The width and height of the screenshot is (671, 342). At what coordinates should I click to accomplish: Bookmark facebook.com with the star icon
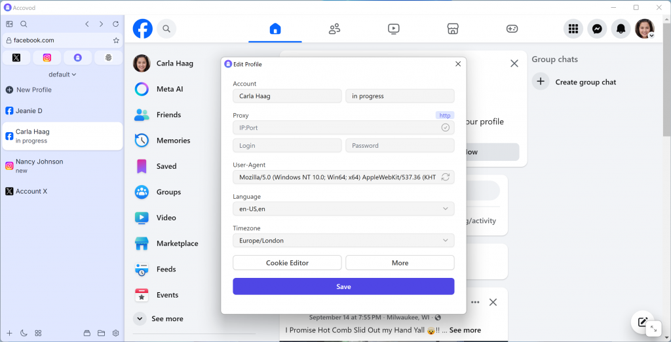pyautogui.click(x=116, y=40)
